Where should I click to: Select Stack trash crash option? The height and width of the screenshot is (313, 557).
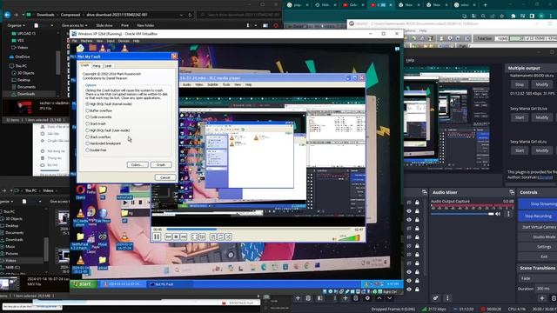coord(96,123)
